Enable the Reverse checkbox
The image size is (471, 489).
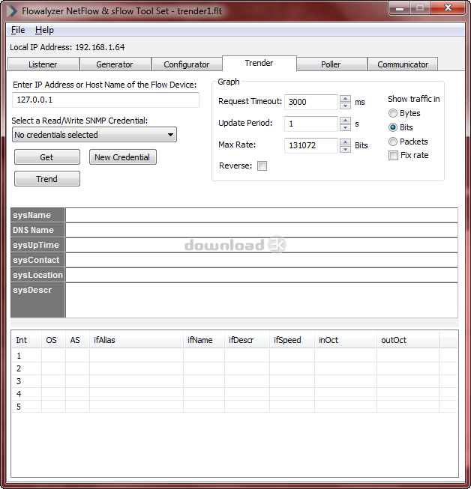pyautogui.click(x=262, y=166)
